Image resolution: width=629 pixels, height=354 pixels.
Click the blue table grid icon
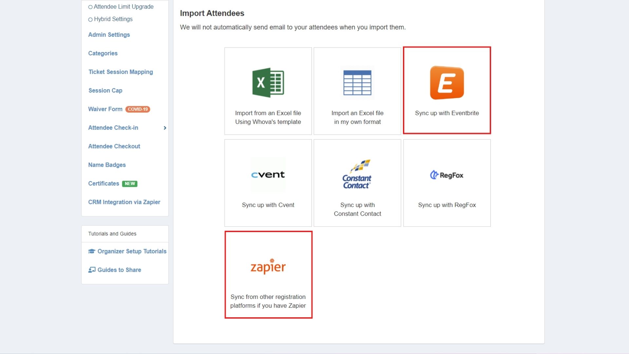pos(357,83)
